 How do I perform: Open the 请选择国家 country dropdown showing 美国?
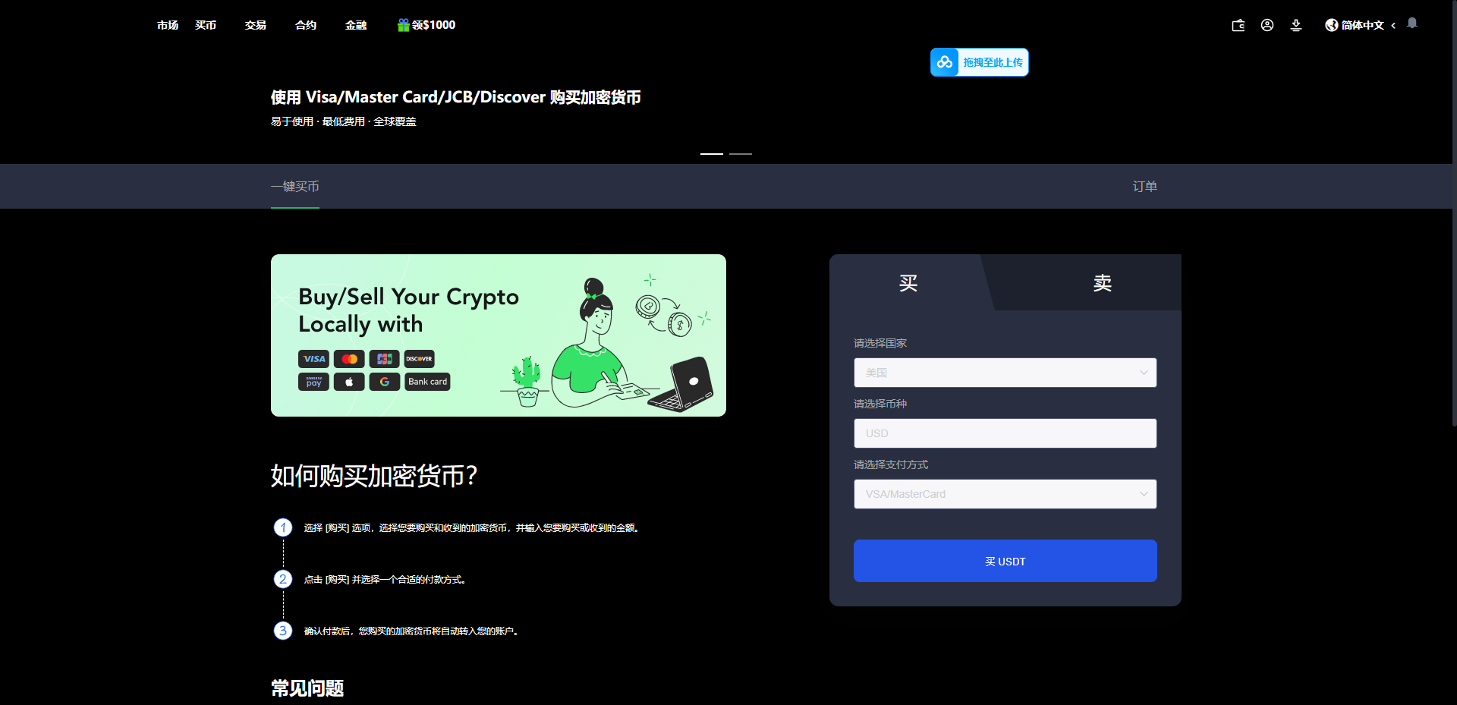(x=1005, y=372)
